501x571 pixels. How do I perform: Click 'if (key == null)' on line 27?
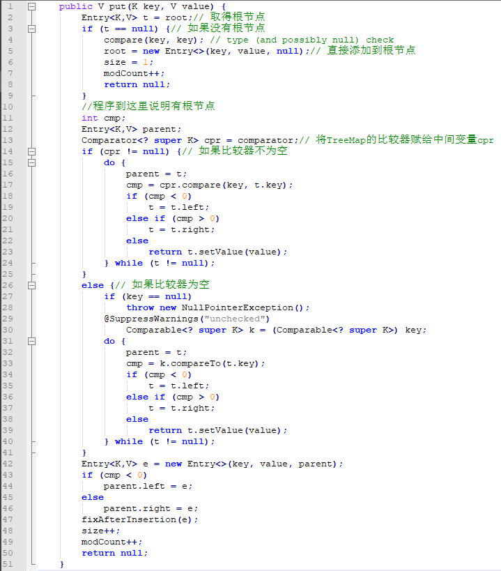pyautogui.click(x=148, y=296)
